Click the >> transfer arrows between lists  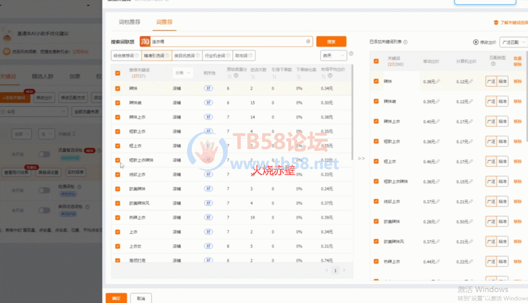click(361, 158)
